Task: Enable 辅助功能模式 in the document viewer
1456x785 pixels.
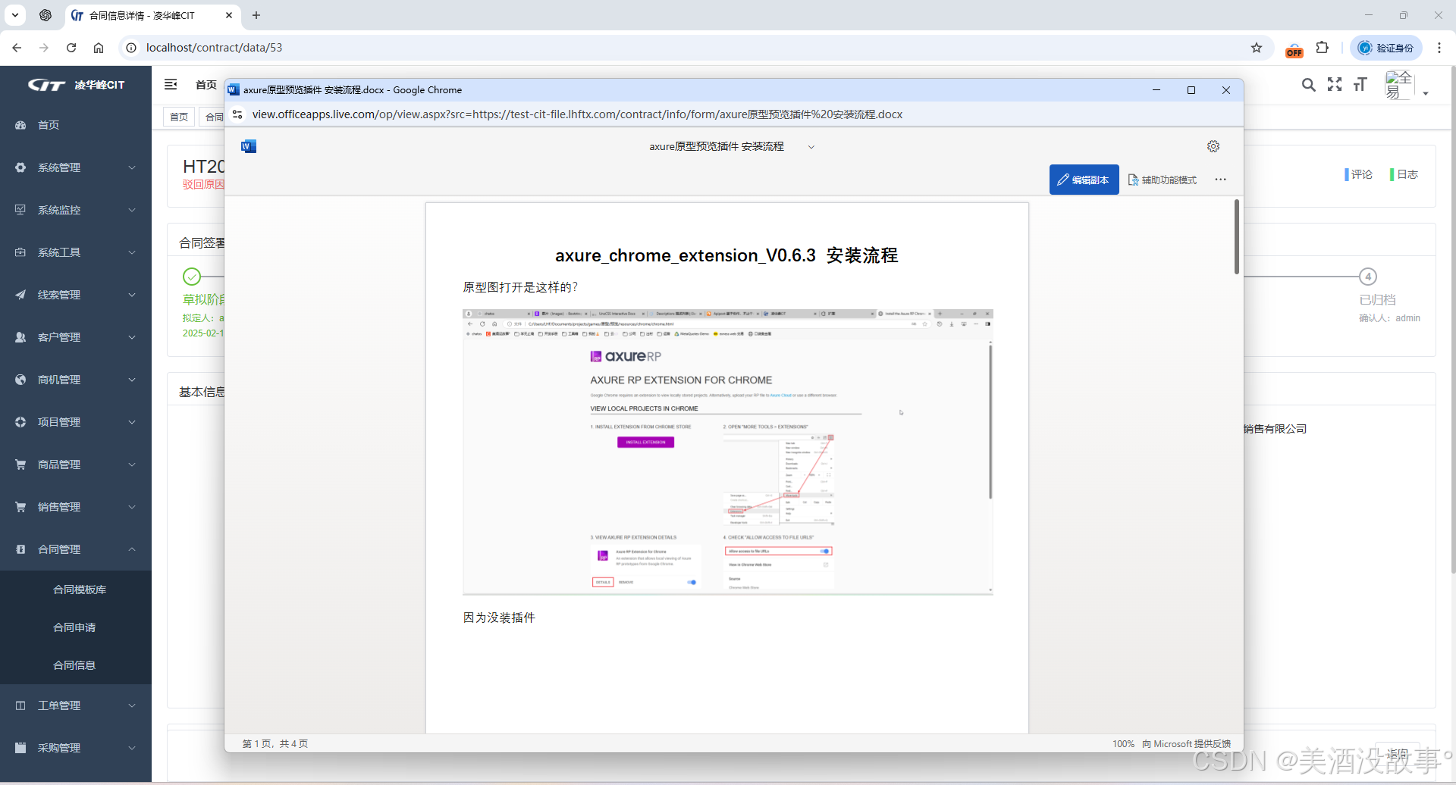Action: 1162,180
